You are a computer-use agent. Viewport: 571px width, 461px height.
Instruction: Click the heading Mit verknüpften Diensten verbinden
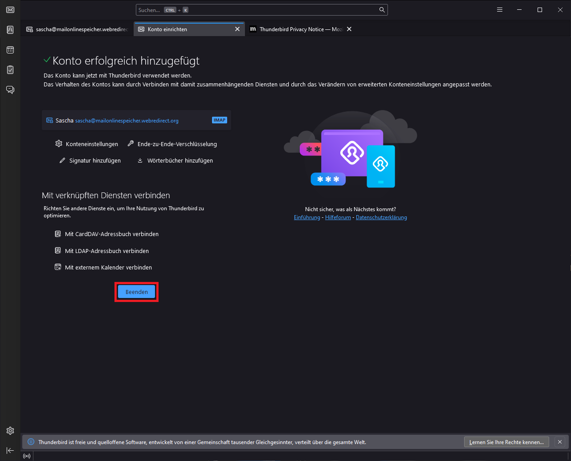click(x=106, y=195)
